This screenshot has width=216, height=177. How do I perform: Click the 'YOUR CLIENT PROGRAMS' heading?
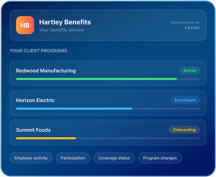point(38,51)
